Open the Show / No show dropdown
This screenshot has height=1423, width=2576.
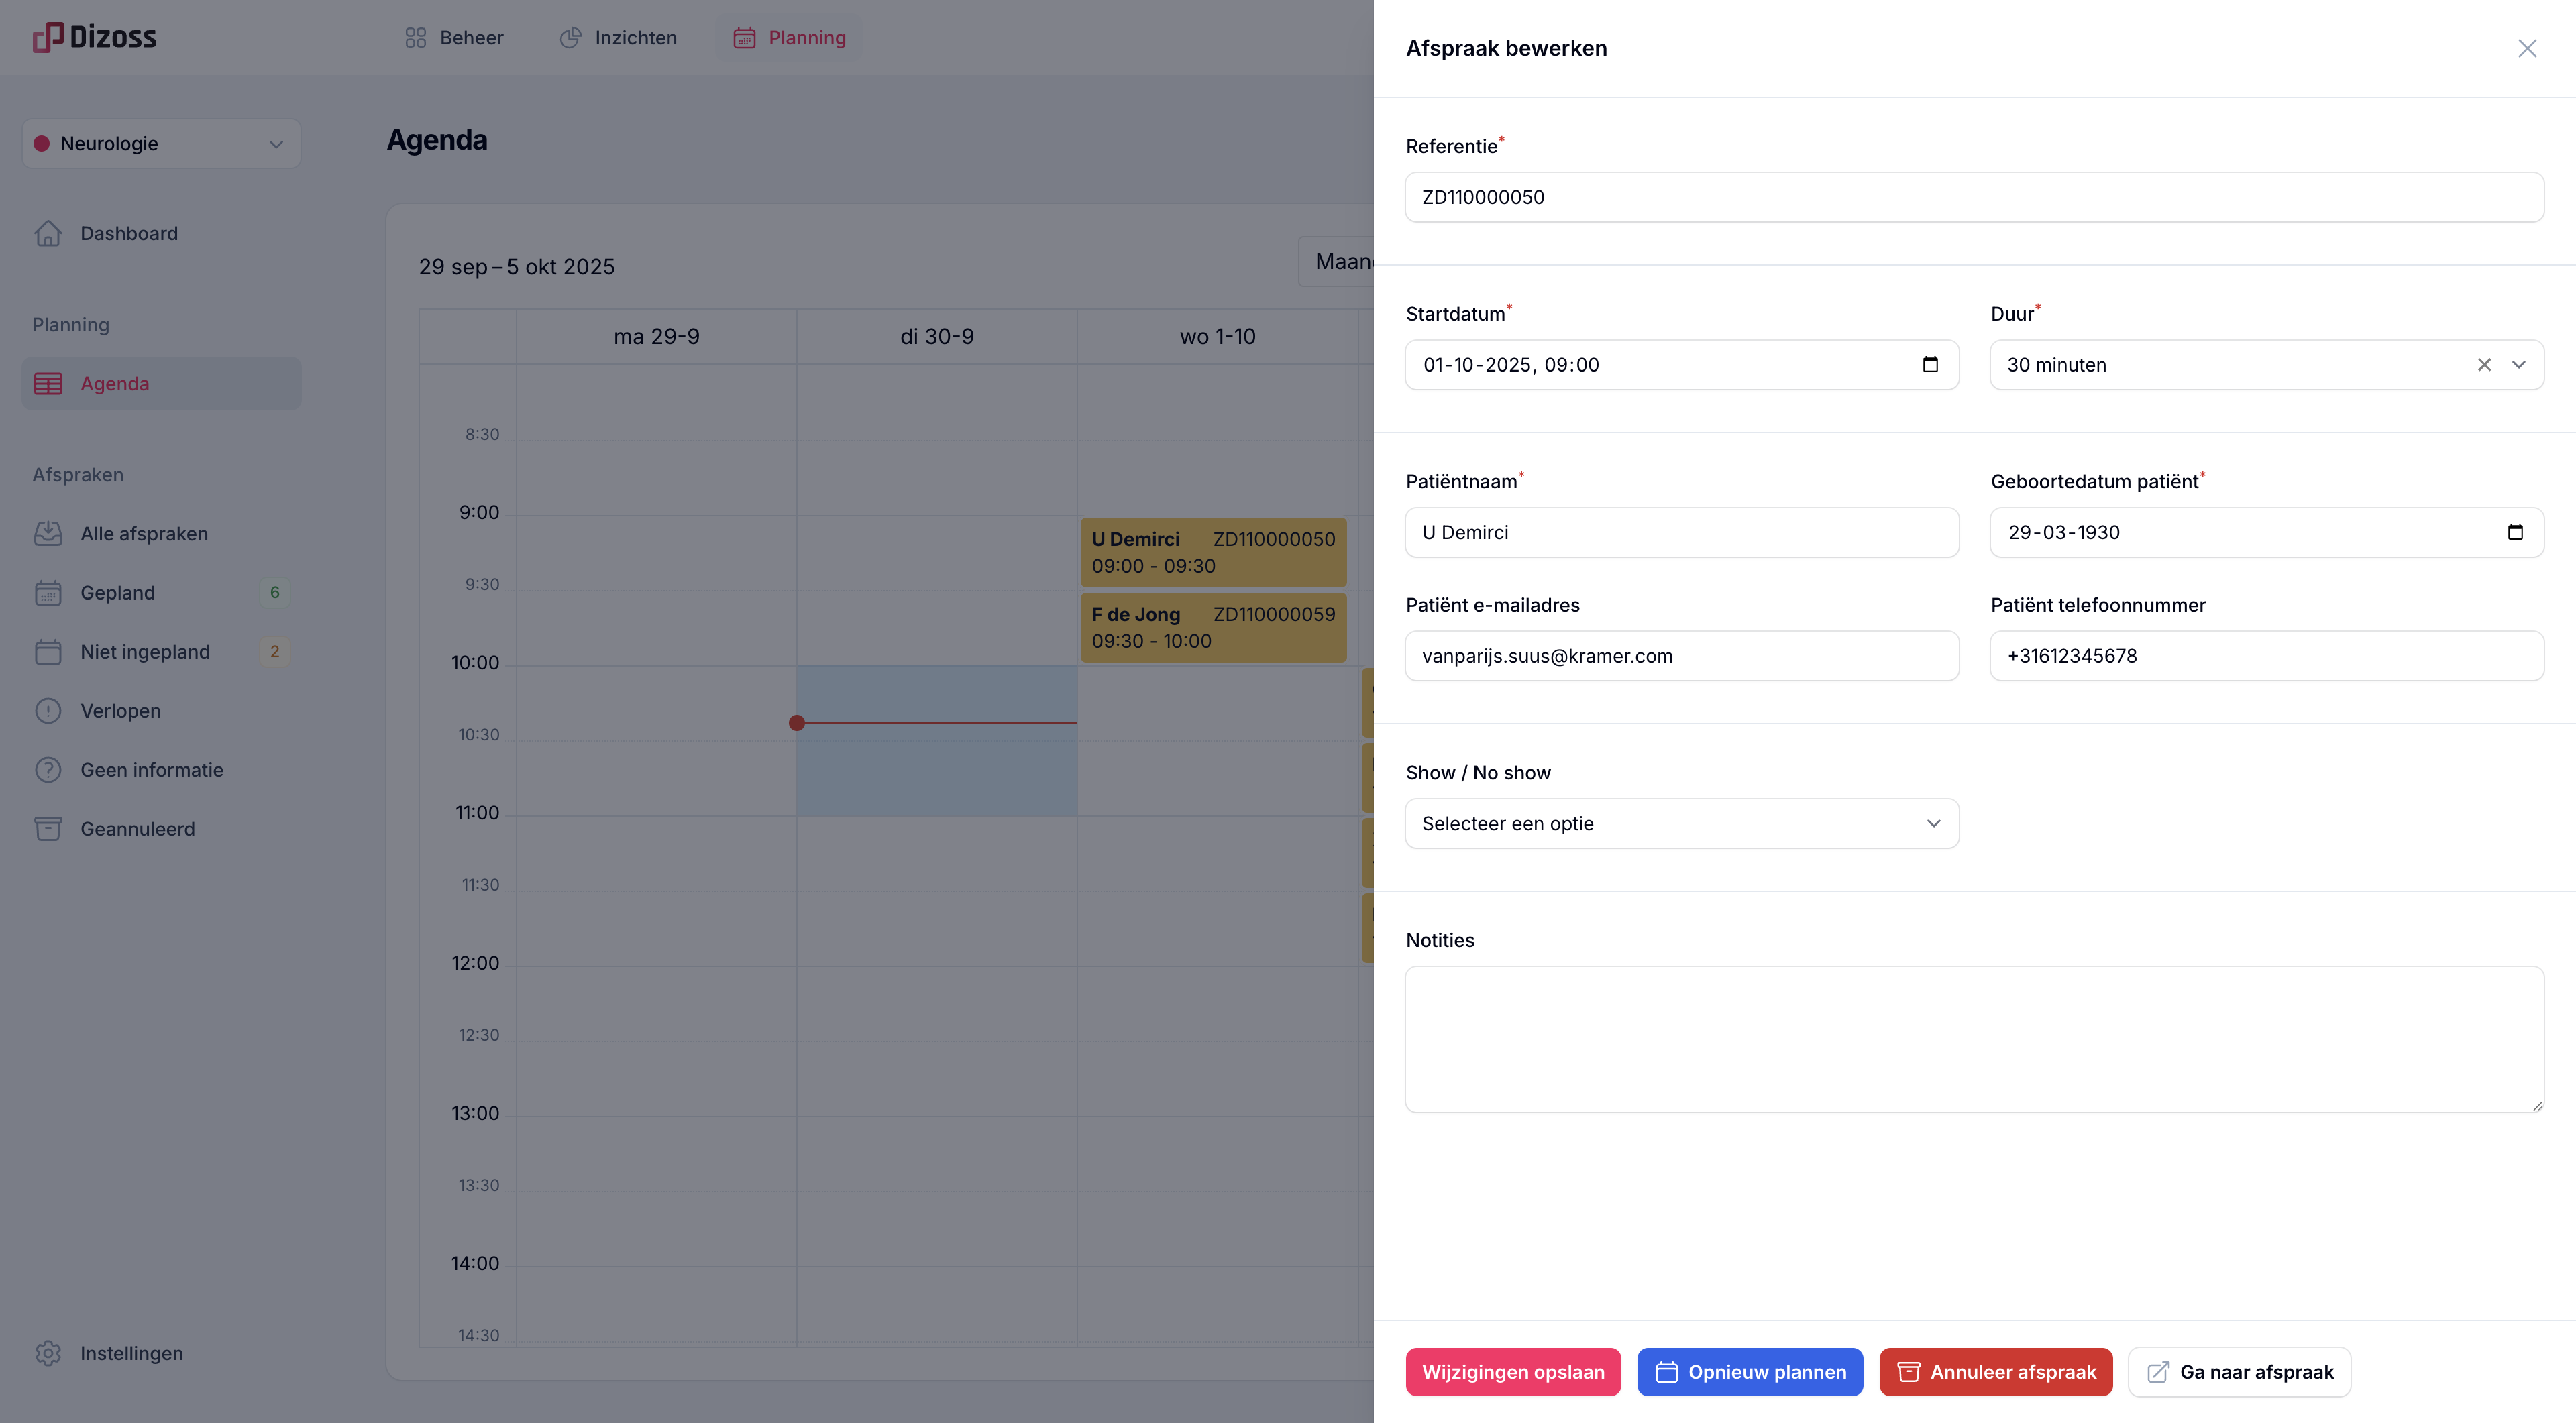click(1681, 823)
